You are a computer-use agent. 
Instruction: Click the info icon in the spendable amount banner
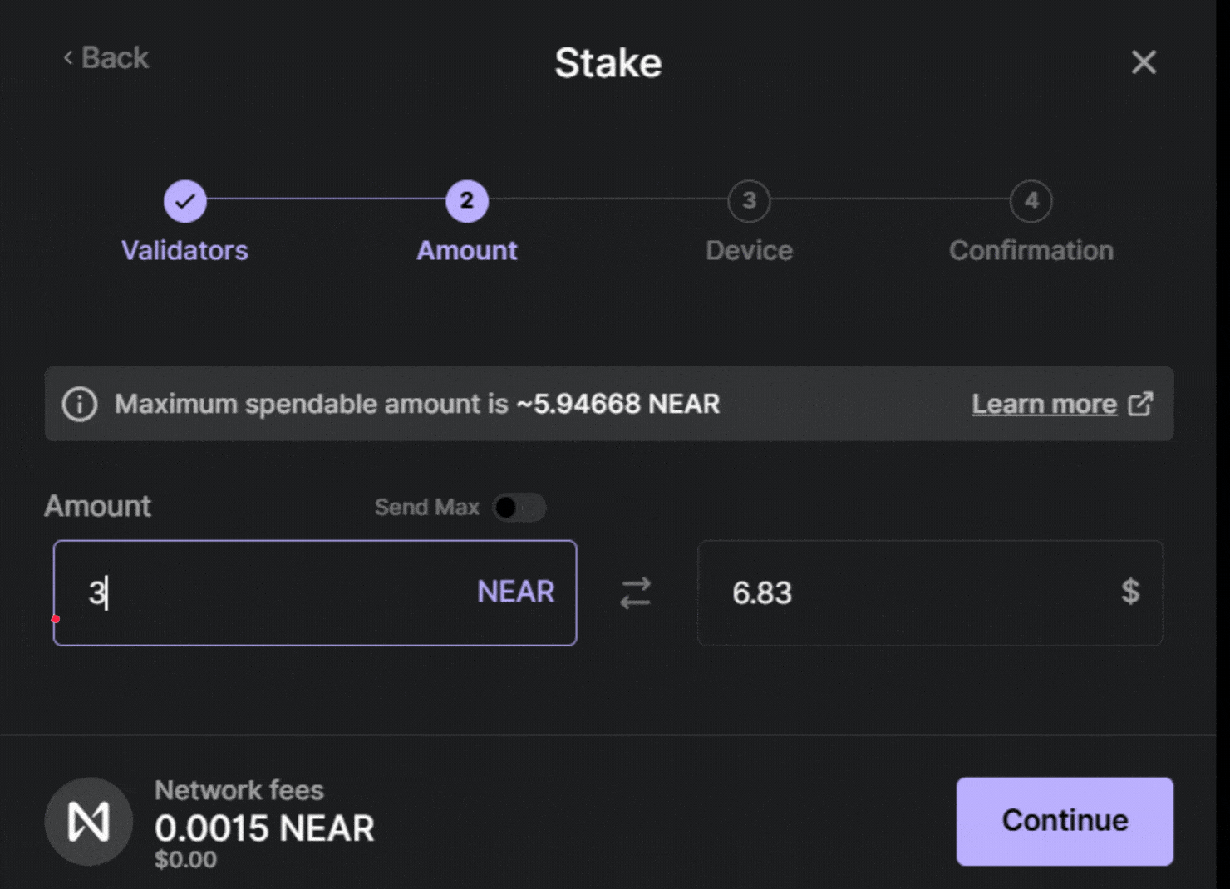point(79,405)
